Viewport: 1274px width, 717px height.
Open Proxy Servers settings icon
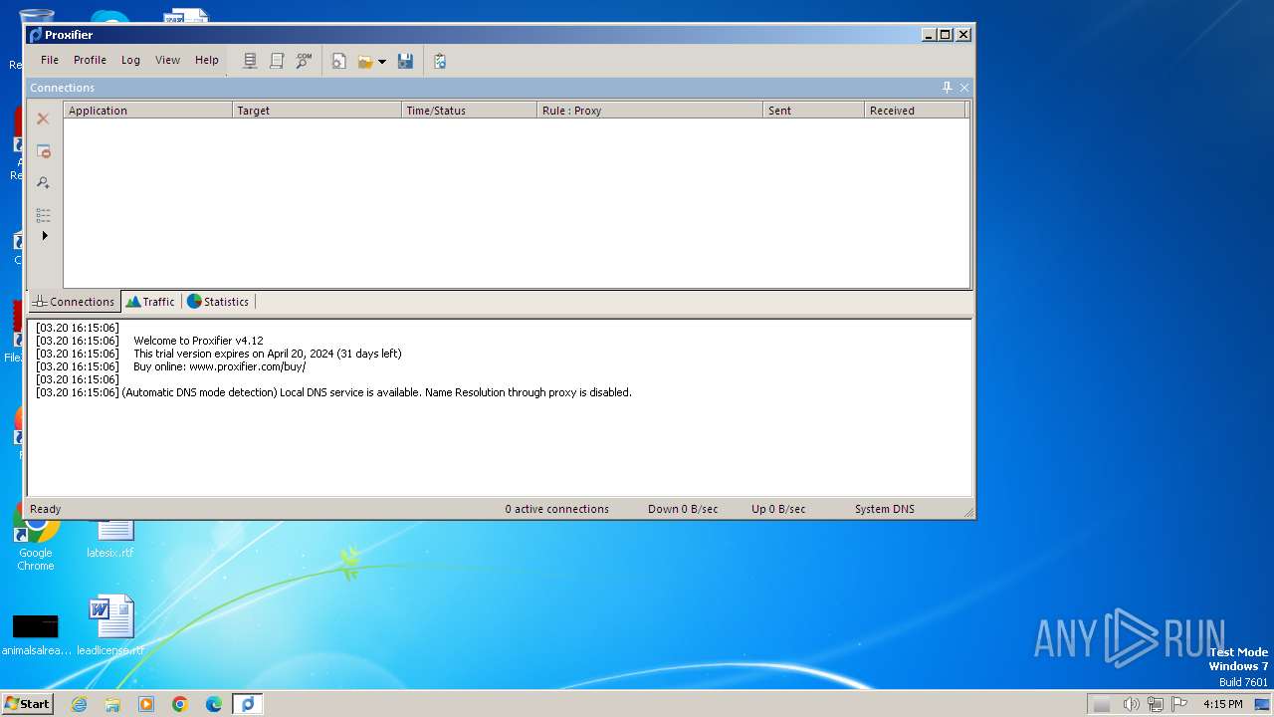[x=250, y=61]
